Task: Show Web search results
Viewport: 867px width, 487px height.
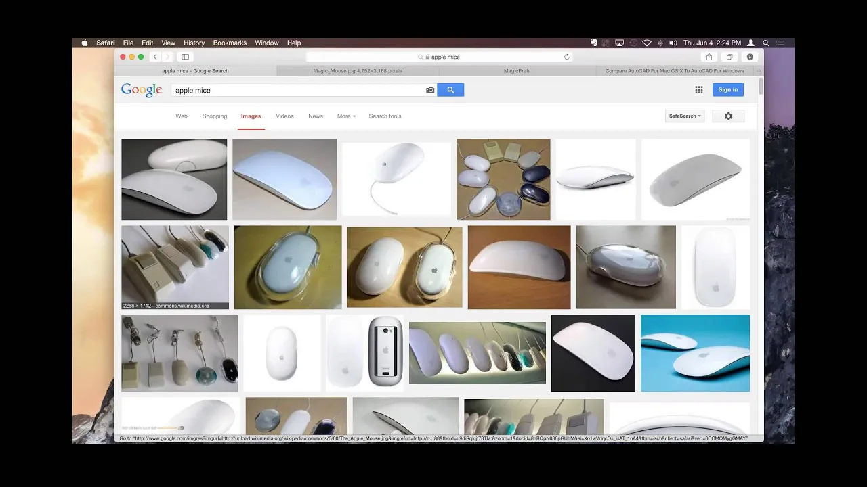Action: (182, 116)
